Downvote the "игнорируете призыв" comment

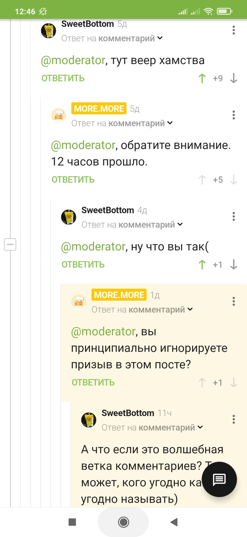click(x=234, y=383)
